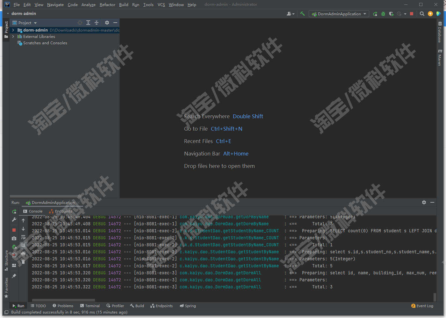Toggle soft-wrap in console
Viewport: 446px width, 318px height.
click(23, 237)
